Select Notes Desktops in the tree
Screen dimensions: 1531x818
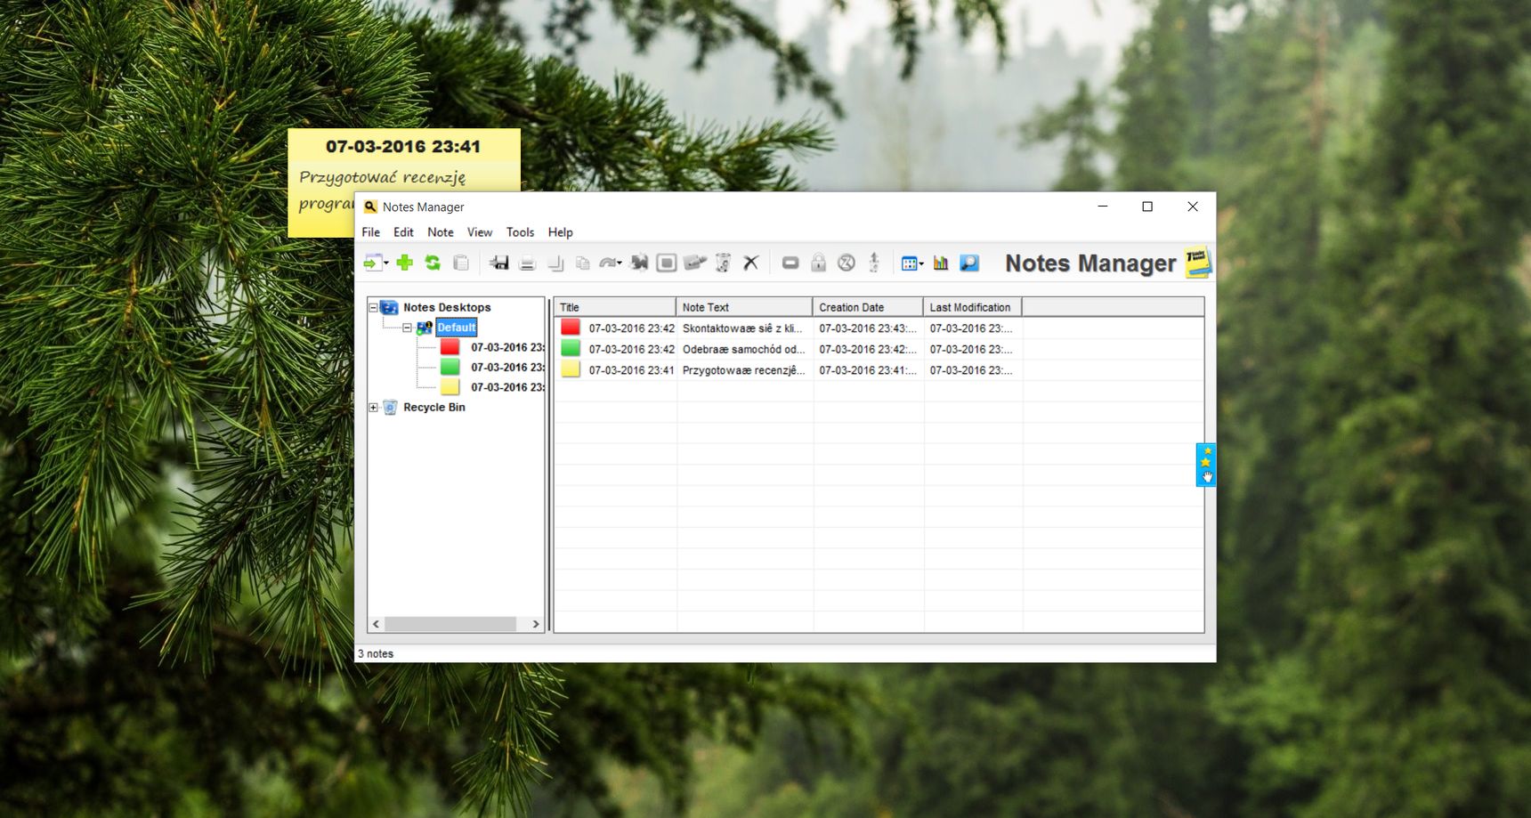447,308
